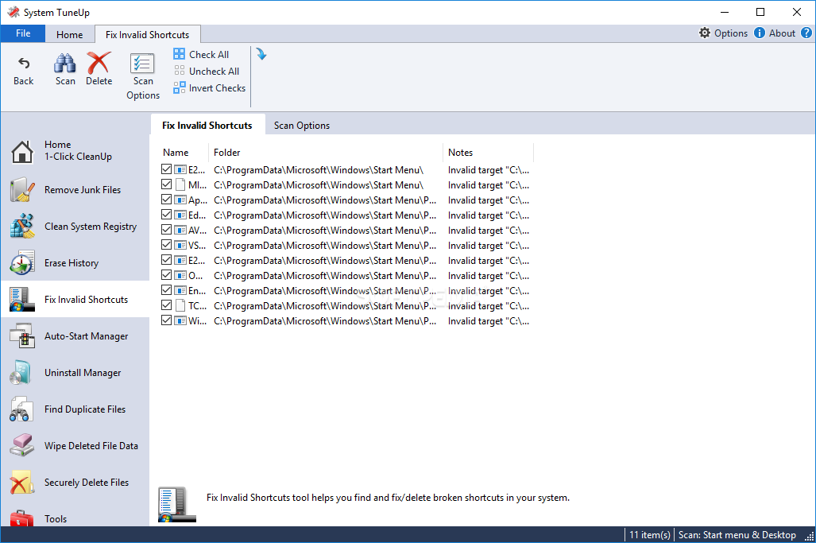Uncheck the O... shortcut checkbox
This screenshot has height=543, width=816.
[167, 275]
